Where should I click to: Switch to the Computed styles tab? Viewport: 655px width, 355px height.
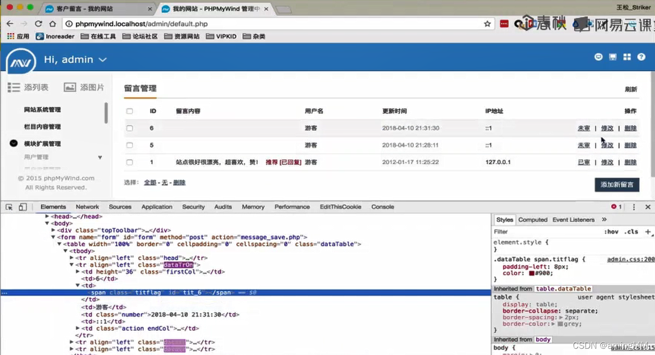pyautogui.click(x=532, y=220)
